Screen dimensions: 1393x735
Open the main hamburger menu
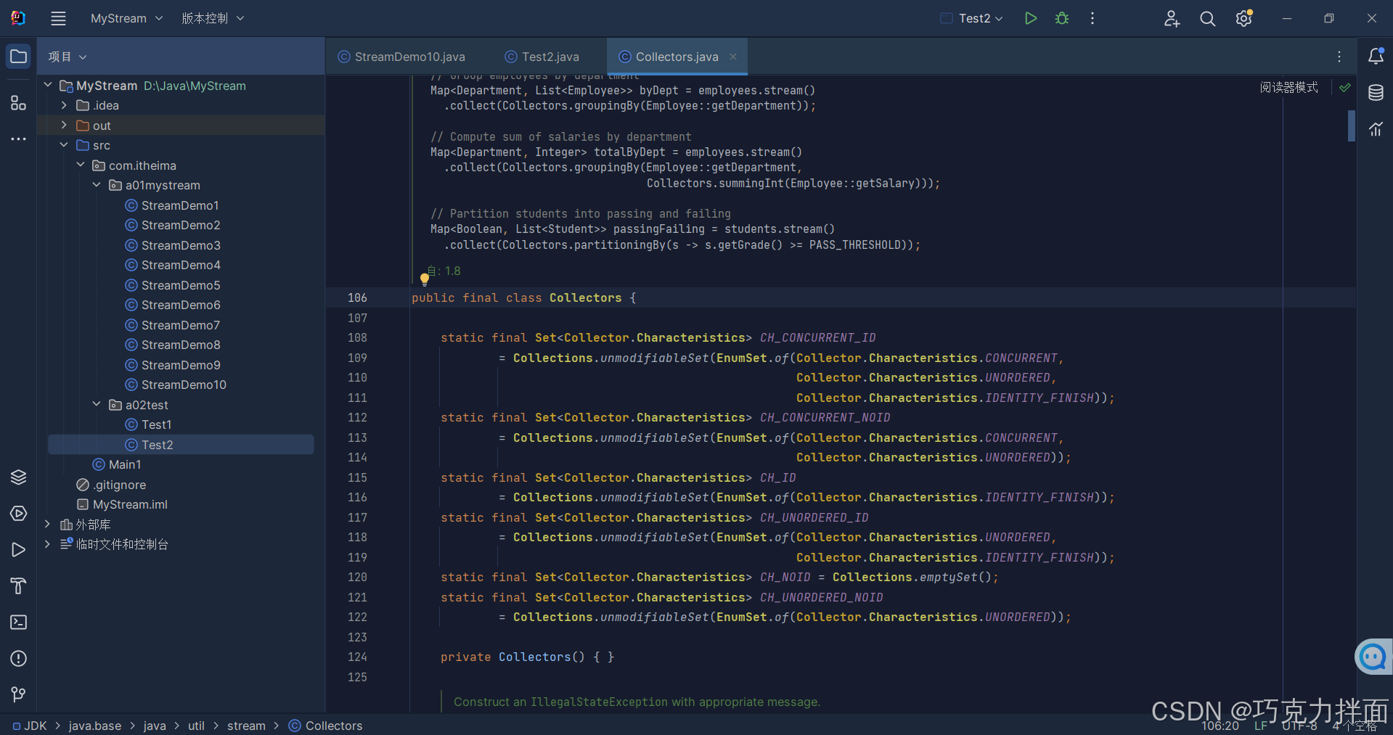(x=59, y=19)
